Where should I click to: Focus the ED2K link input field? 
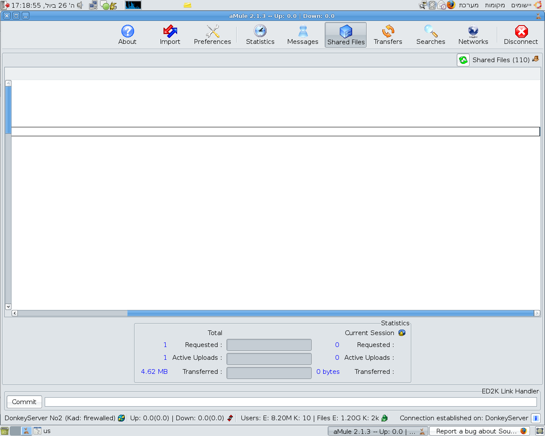[290, 402]
